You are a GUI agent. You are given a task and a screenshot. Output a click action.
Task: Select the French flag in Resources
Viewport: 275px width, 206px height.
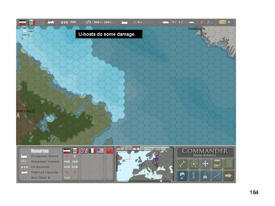[x=92, y=151]
